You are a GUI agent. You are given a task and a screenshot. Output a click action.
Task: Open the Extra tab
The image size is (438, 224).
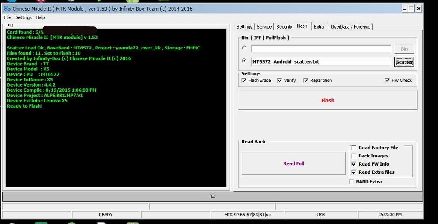click(x=319, y=27)
